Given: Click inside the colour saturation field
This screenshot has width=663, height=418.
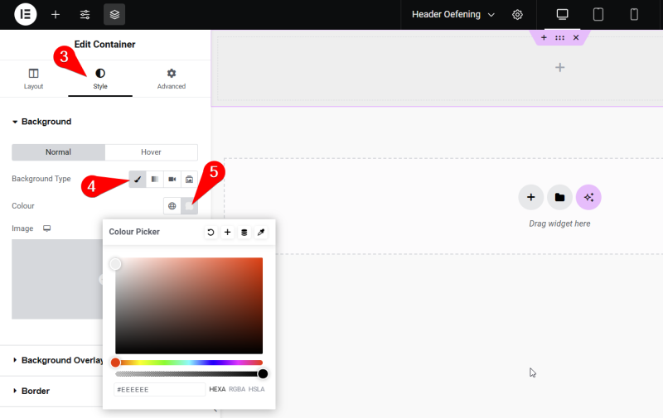Looking at the screenshot, I should 189,305.
